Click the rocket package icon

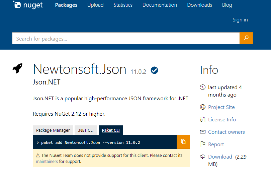[18, 68]
